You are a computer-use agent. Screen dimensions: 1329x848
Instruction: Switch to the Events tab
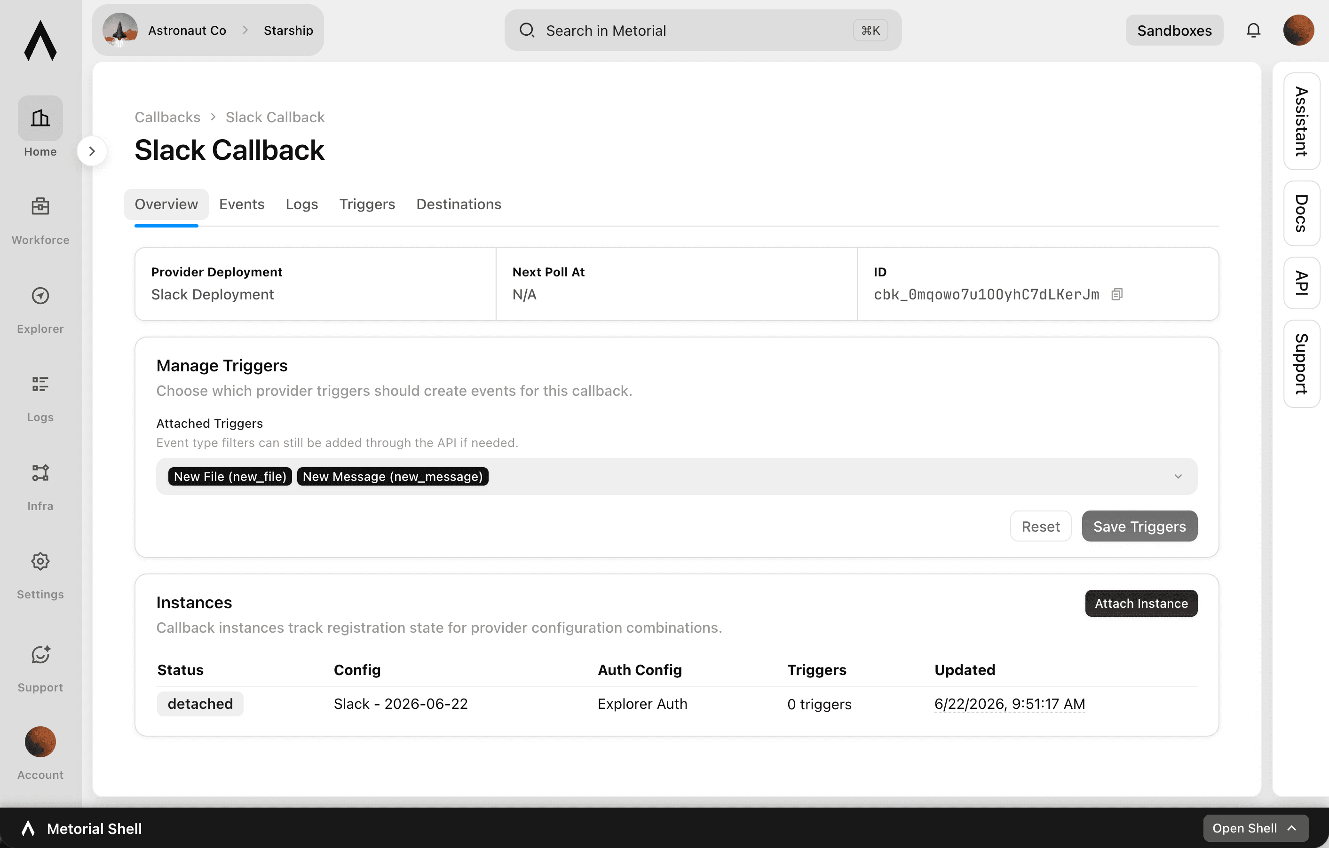[242, 204]
